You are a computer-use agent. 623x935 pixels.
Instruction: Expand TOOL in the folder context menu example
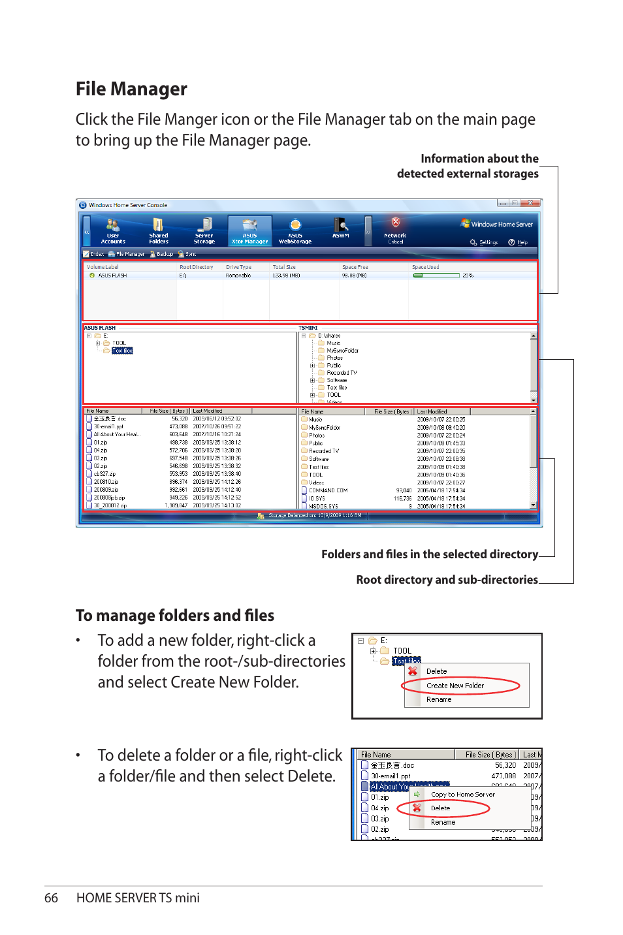[x=373, y=651]
